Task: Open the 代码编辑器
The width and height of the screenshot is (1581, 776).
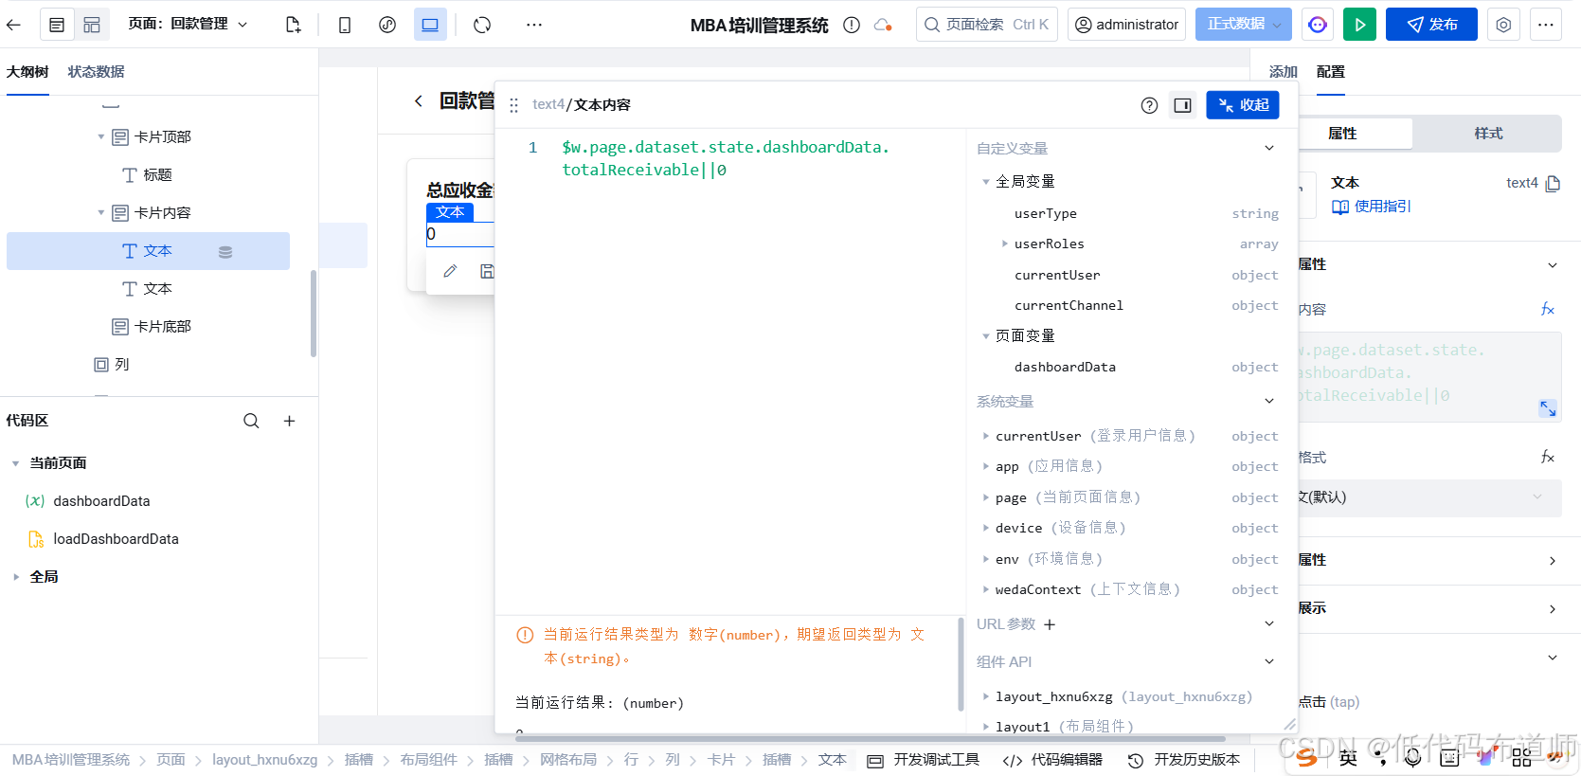Action: (1052, 760)
